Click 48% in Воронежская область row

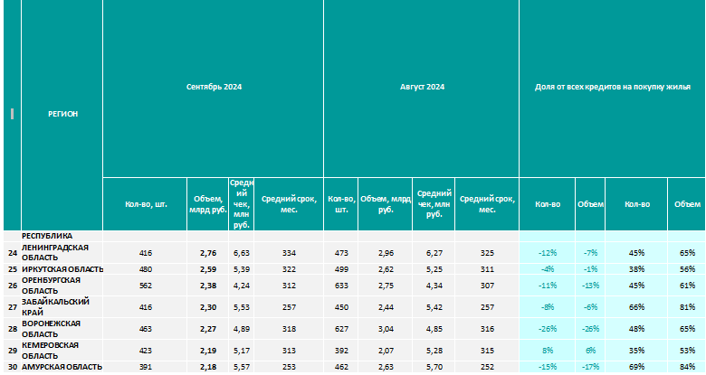(x=636, y=329)
